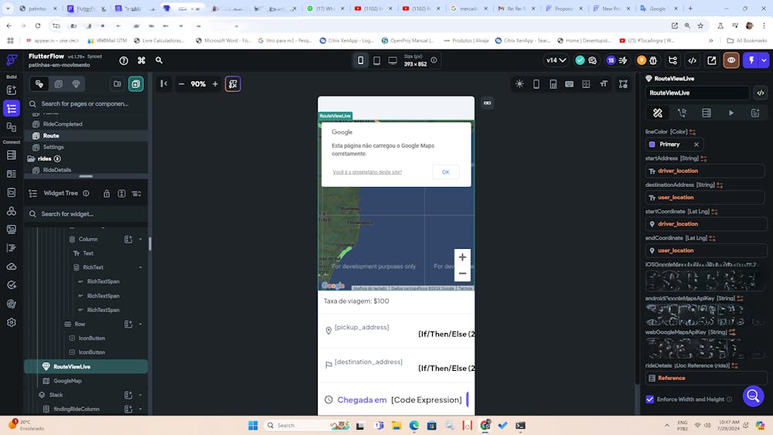Select the phone device preview icon
This screenshot has width=773, height=435.
(x=360, y=60)
